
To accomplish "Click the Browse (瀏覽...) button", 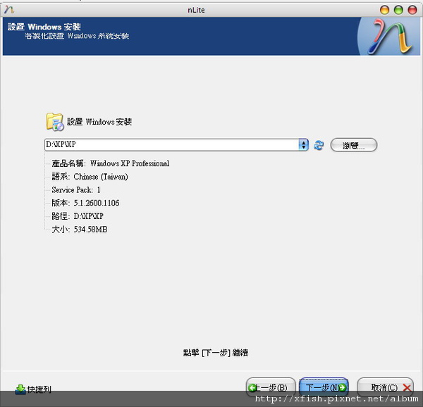I will coord(354,145).
